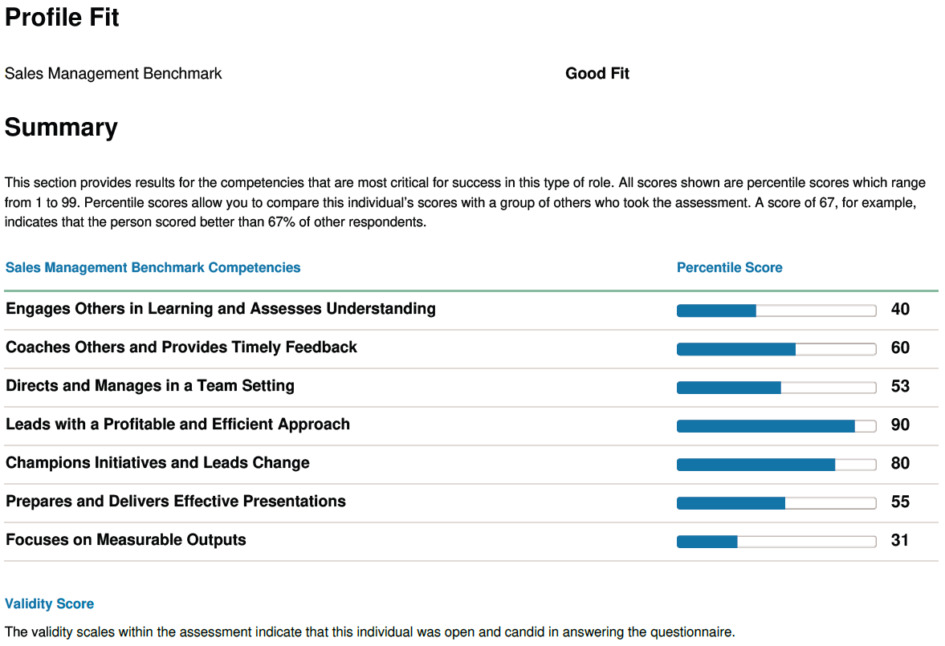
Task: Click the Coaches Others percentile bar
Action: coord(776,349)
